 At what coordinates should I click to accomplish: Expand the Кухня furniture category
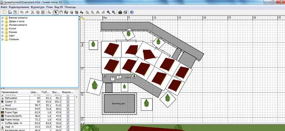tap(3, 28)
